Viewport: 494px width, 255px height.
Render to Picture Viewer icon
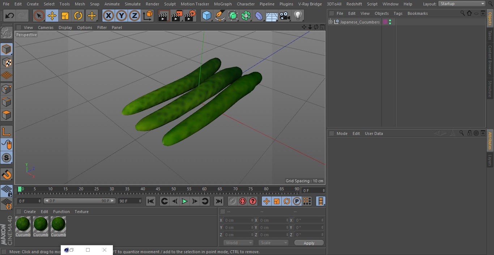(177, 16)
